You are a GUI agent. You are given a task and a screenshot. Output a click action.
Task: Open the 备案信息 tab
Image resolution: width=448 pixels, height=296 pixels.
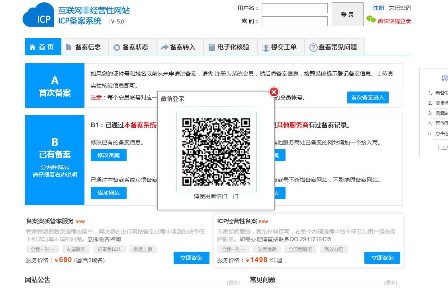[x=85, y=47]
